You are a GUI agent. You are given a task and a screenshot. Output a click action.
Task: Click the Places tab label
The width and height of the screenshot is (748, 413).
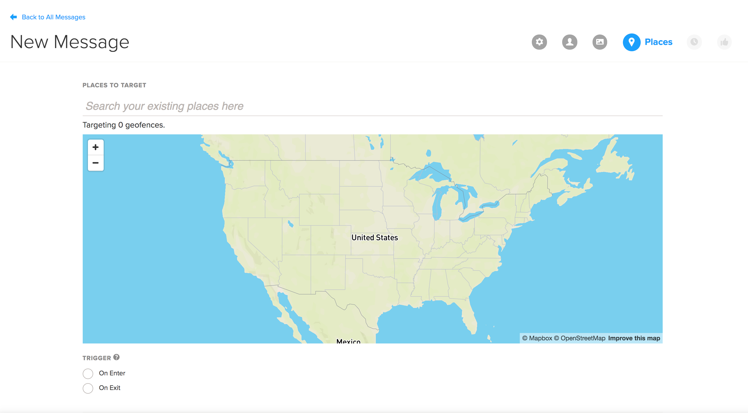click(658, 42)
